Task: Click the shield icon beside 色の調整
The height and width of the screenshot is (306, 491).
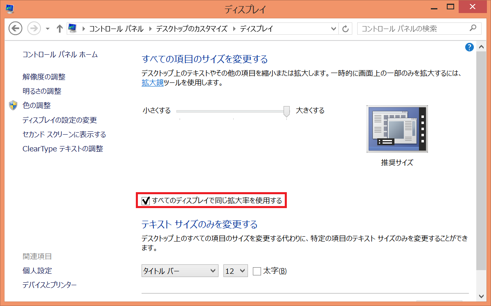Action: 13,105
